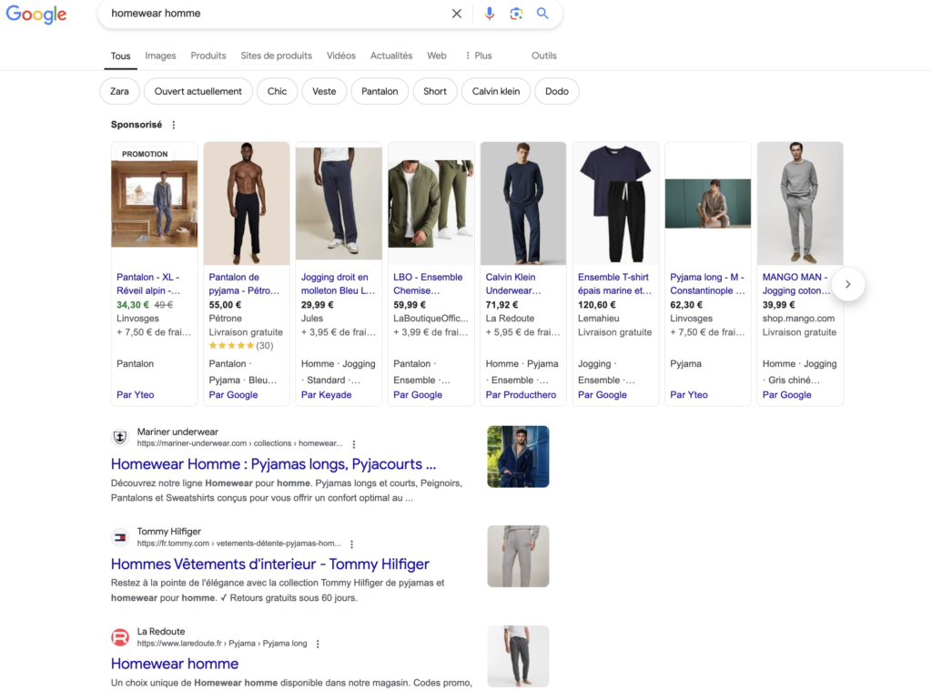Open the Actualités tab

click(x=391, y=56)
